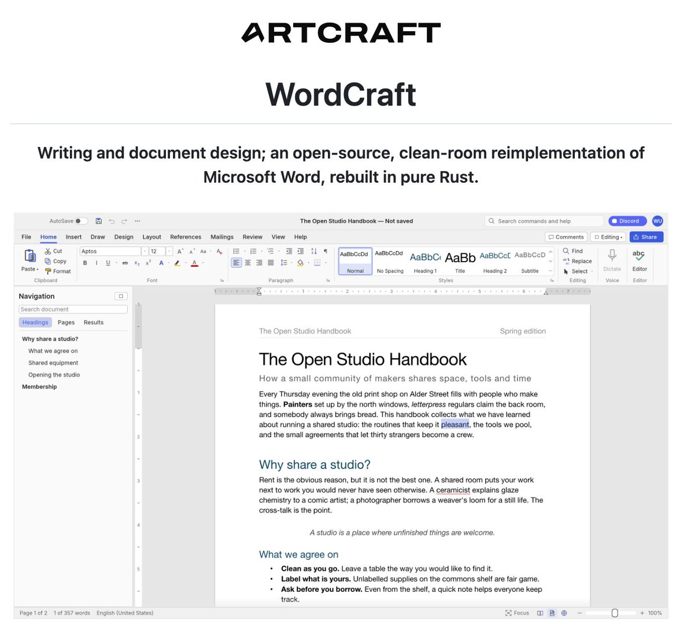This screenshot has height=634, width=694.
Task: Toggle Focus mode in status bar
Action: tap(517, 613)
